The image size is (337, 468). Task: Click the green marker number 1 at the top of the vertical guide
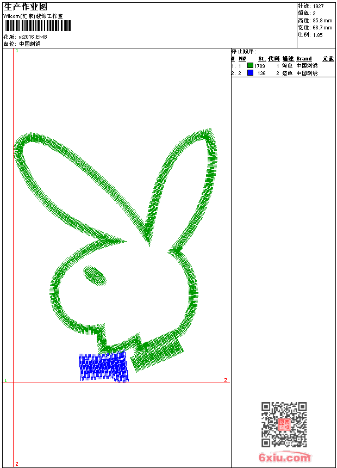[17, 51]
